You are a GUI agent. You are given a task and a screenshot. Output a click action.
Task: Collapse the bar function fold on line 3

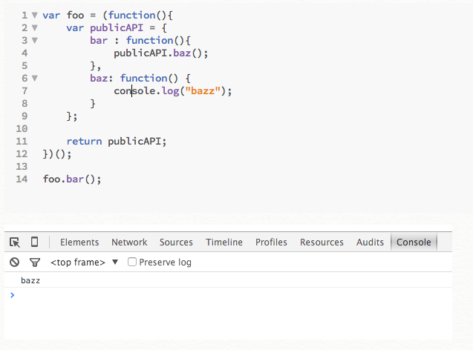pyautogui.click(x=35, y=40)
